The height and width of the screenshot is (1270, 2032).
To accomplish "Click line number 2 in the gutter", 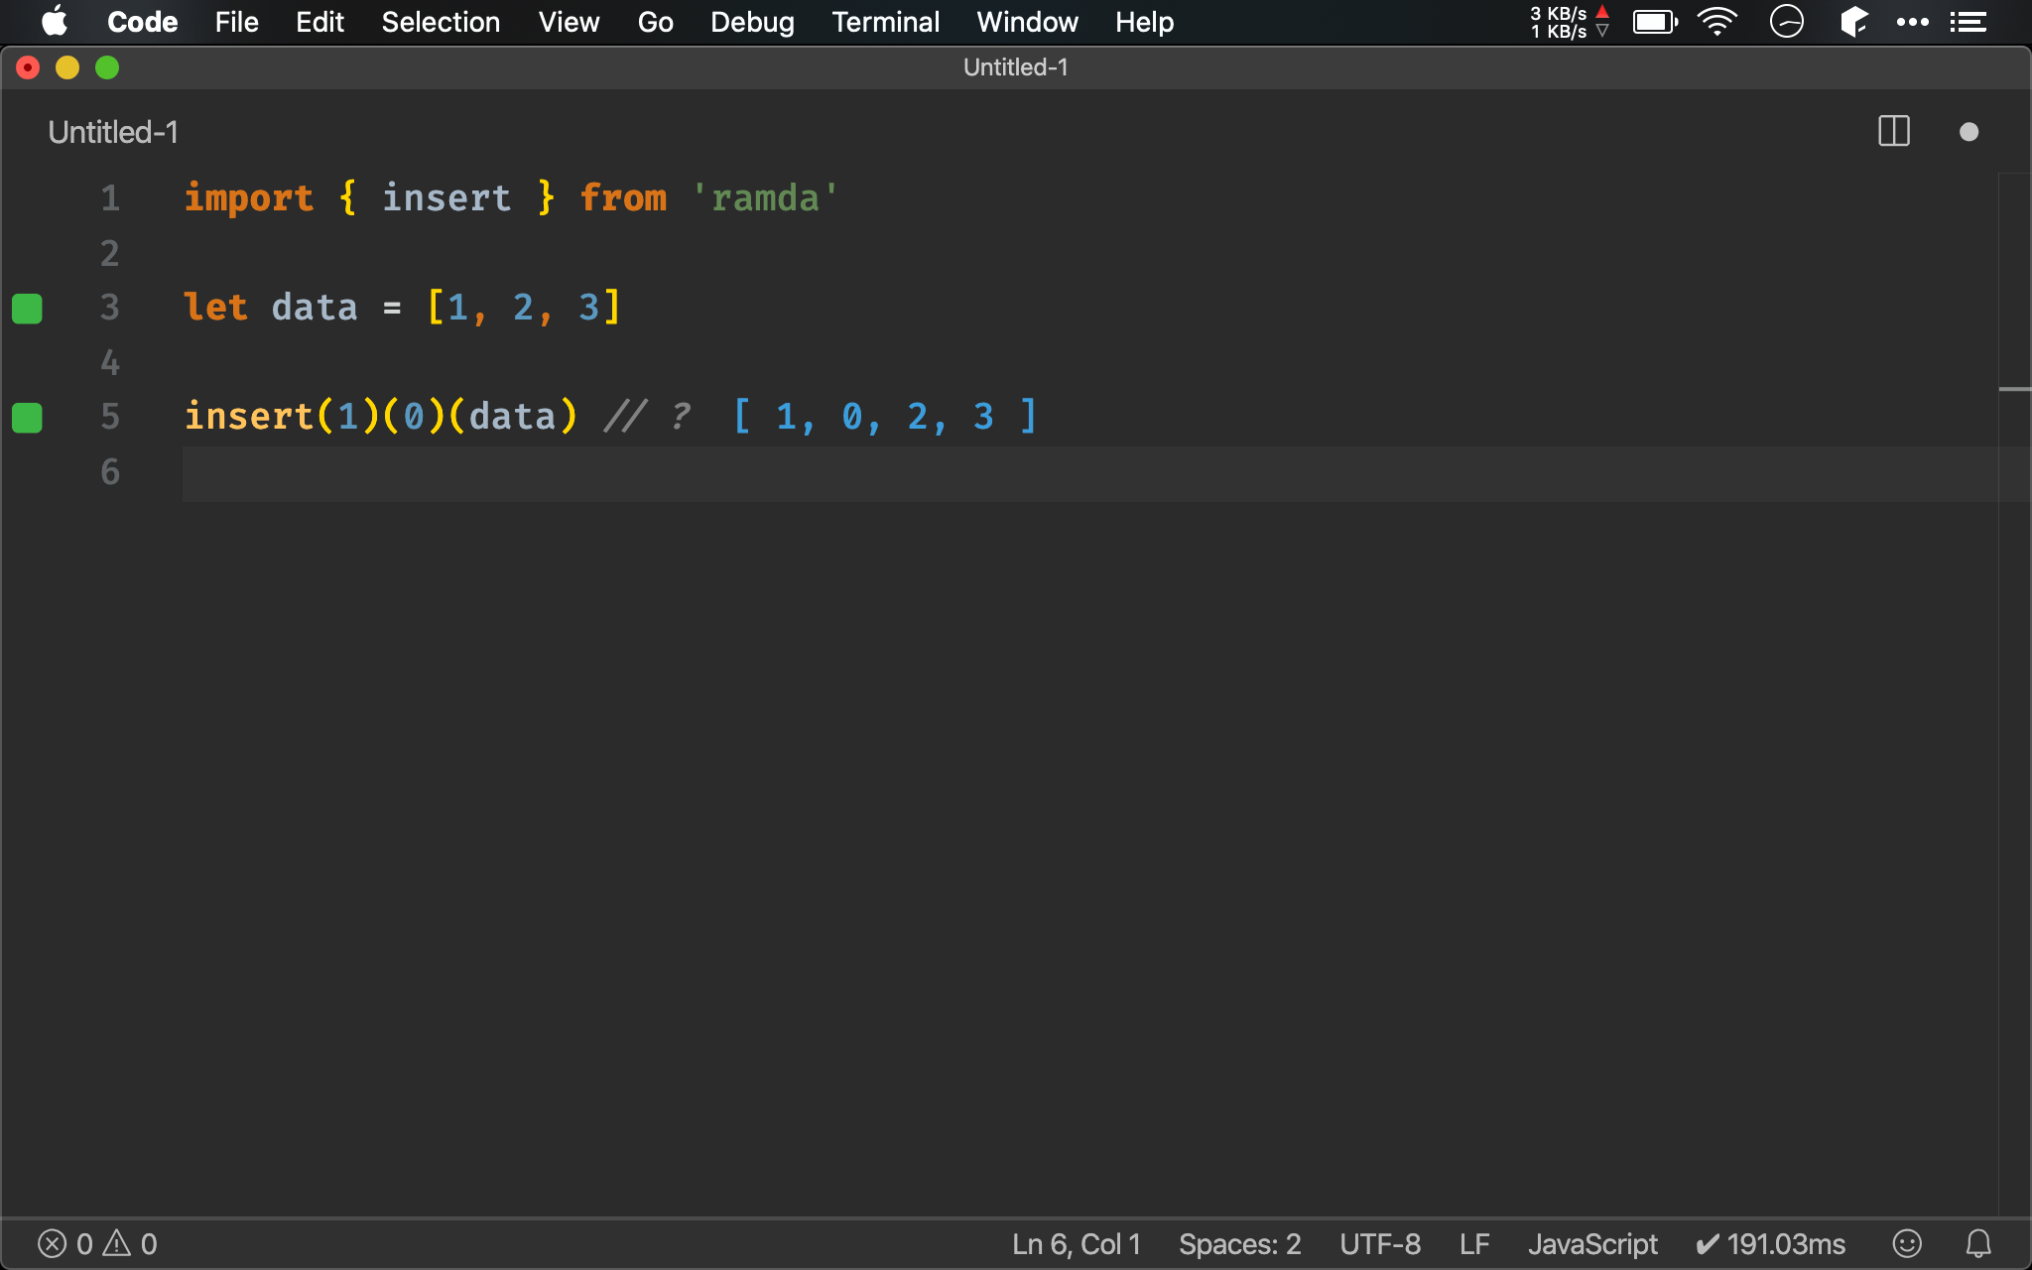I will pos(110,253).
